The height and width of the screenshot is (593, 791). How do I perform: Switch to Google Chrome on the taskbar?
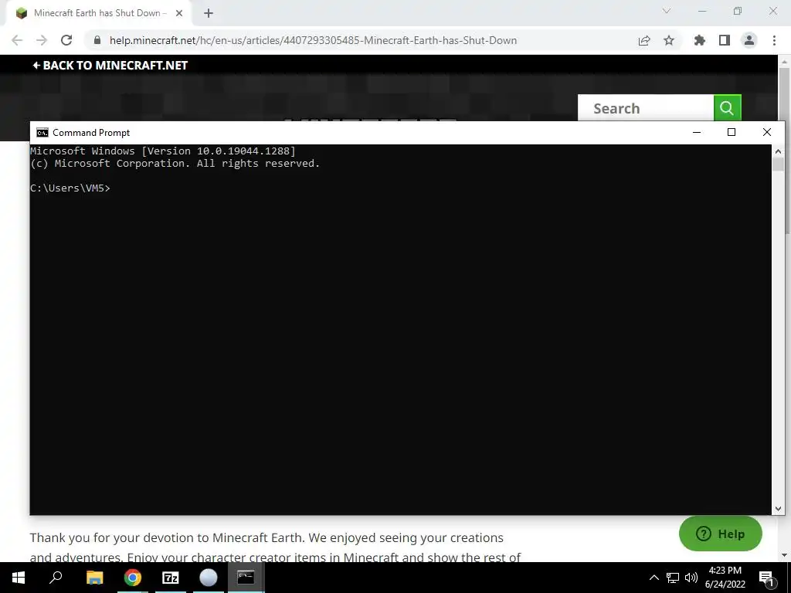click(x=133, y=578)
